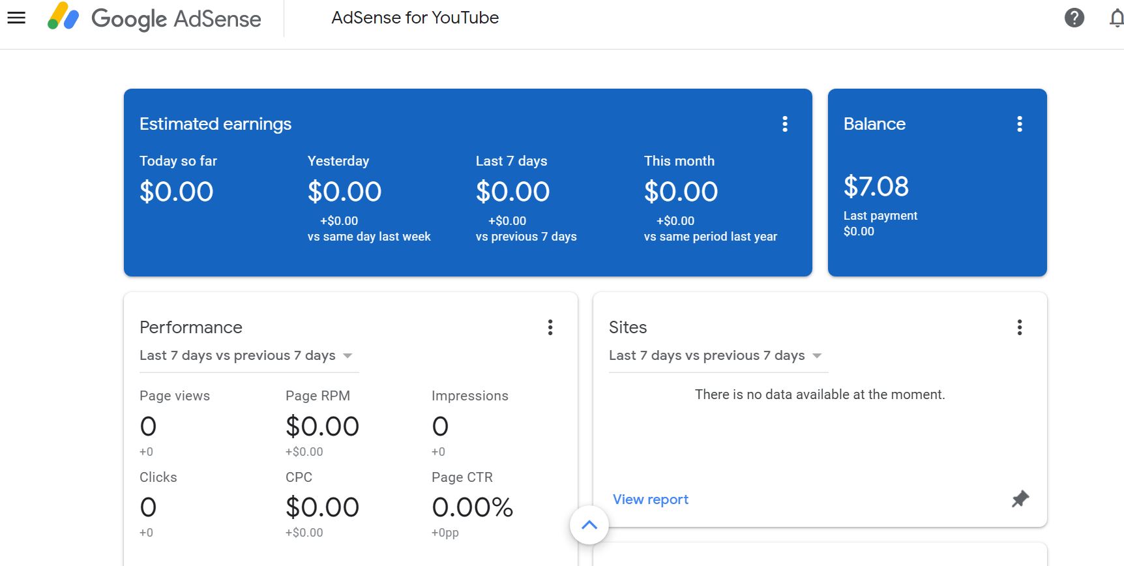
Task: Click the Yesterday earnings label
Action: point(338,161)
